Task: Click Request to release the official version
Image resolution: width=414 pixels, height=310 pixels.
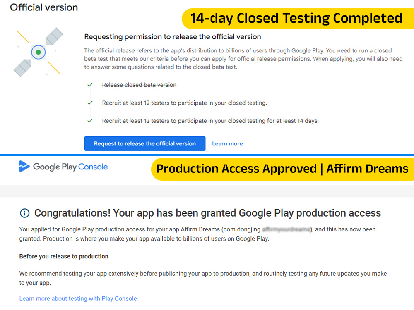Action: (144, 144)
